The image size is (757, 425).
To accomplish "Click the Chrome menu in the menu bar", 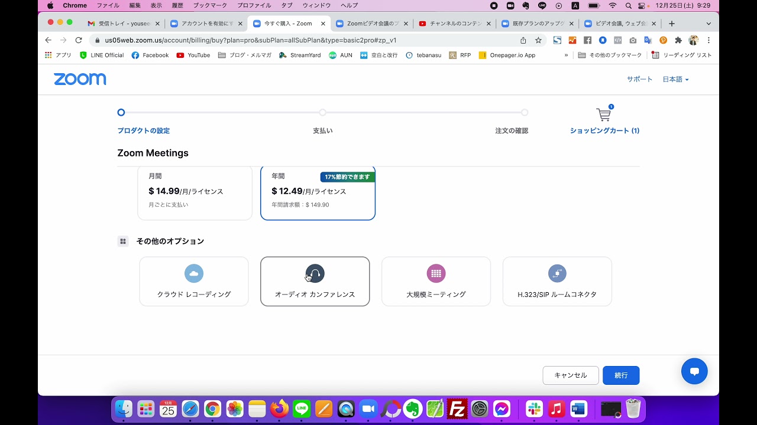I will tap(75, 5).
